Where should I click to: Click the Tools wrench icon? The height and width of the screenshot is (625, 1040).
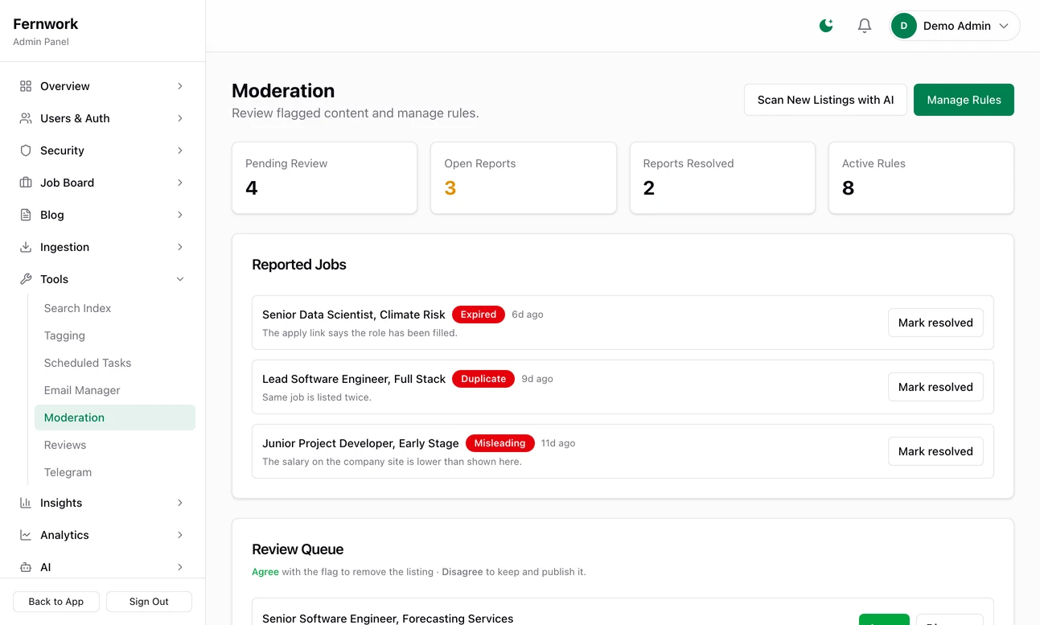(26, 279)
